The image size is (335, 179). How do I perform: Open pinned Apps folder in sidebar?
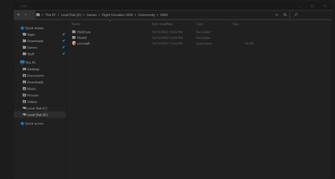coord(31,34)
